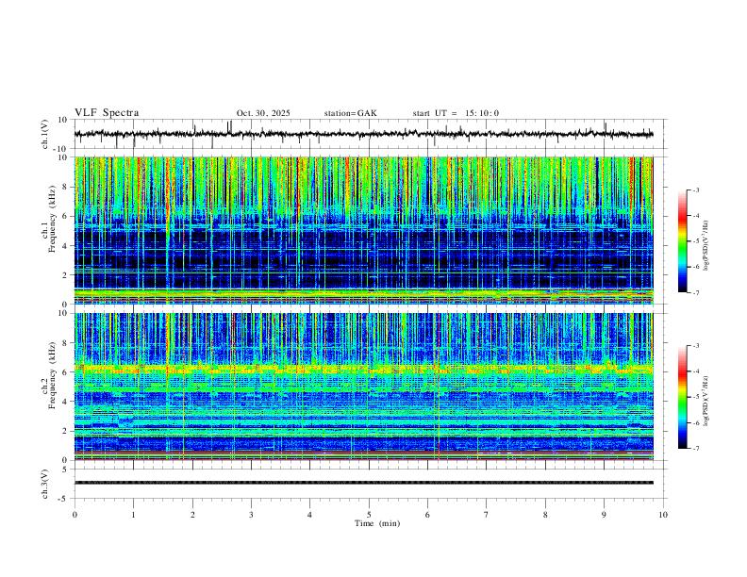747x577 pixels.
Task: Click the ch.2 'Frequency (kHz)' axis label
Action: click(53, 376)
